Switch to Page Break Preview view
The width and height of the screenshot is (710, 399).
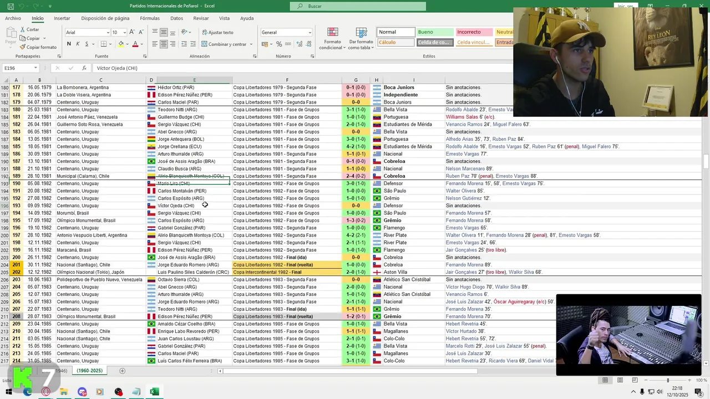click(x=635, y=380)
